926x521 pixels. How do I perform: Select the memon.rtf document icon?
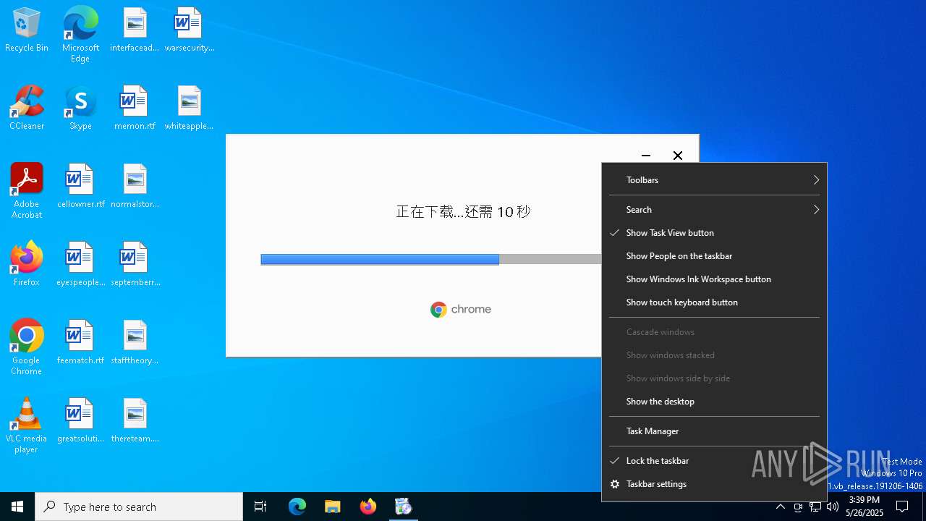tap(135, 109)
